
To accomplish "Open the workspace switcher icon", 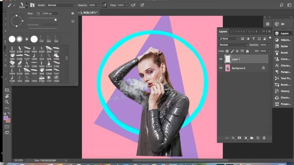I will click(x=289, y=5).
